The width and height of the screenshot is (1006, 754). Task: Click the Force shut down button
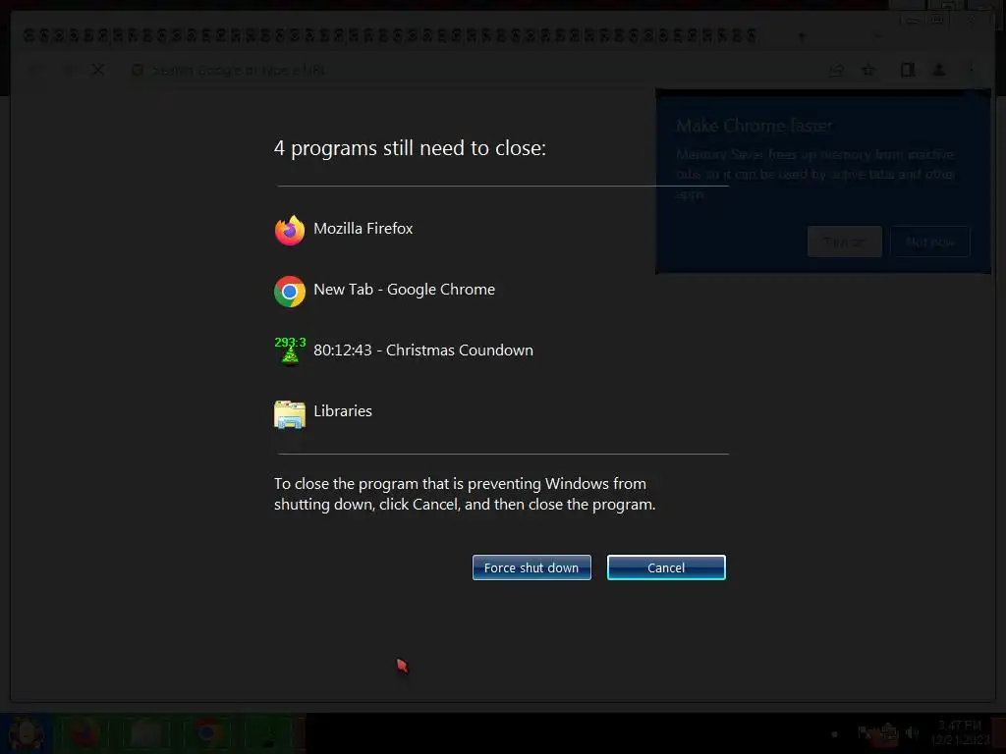531,567
